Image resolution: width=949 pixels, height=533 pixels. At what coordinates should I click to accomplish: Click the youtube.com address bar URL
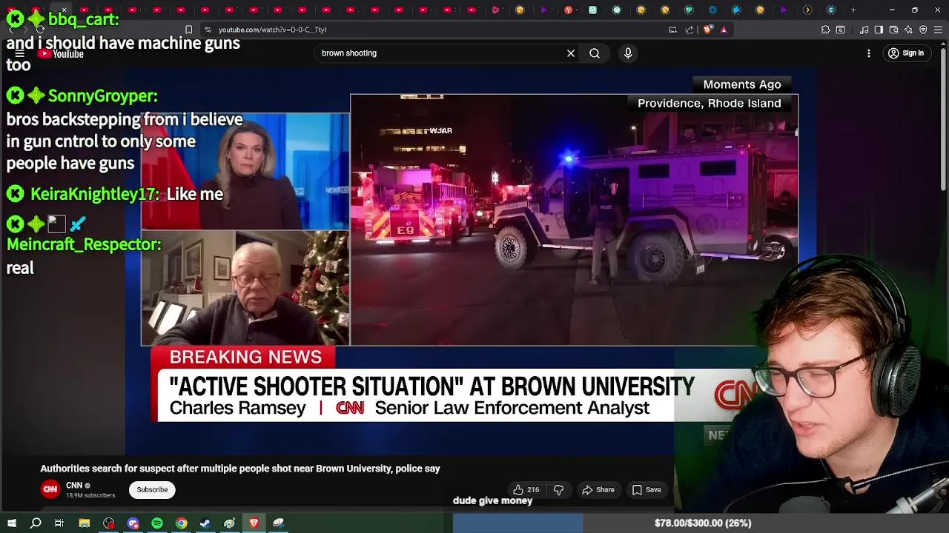tap(272, 30)
